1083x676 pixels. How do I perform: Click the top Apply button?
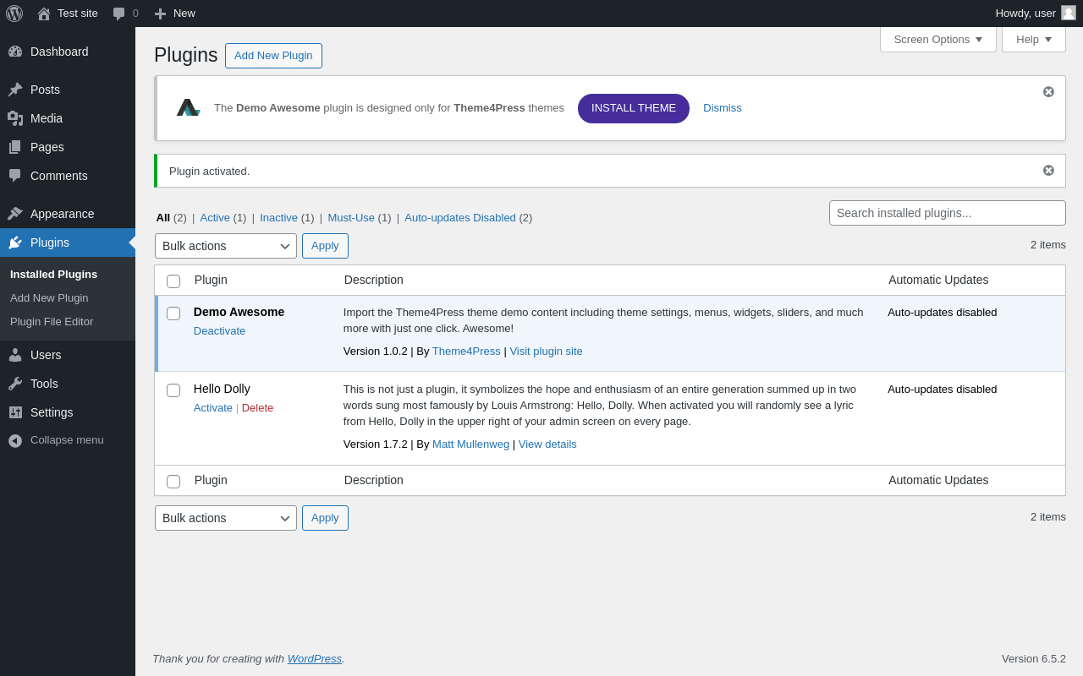click(x=325, y=246)
